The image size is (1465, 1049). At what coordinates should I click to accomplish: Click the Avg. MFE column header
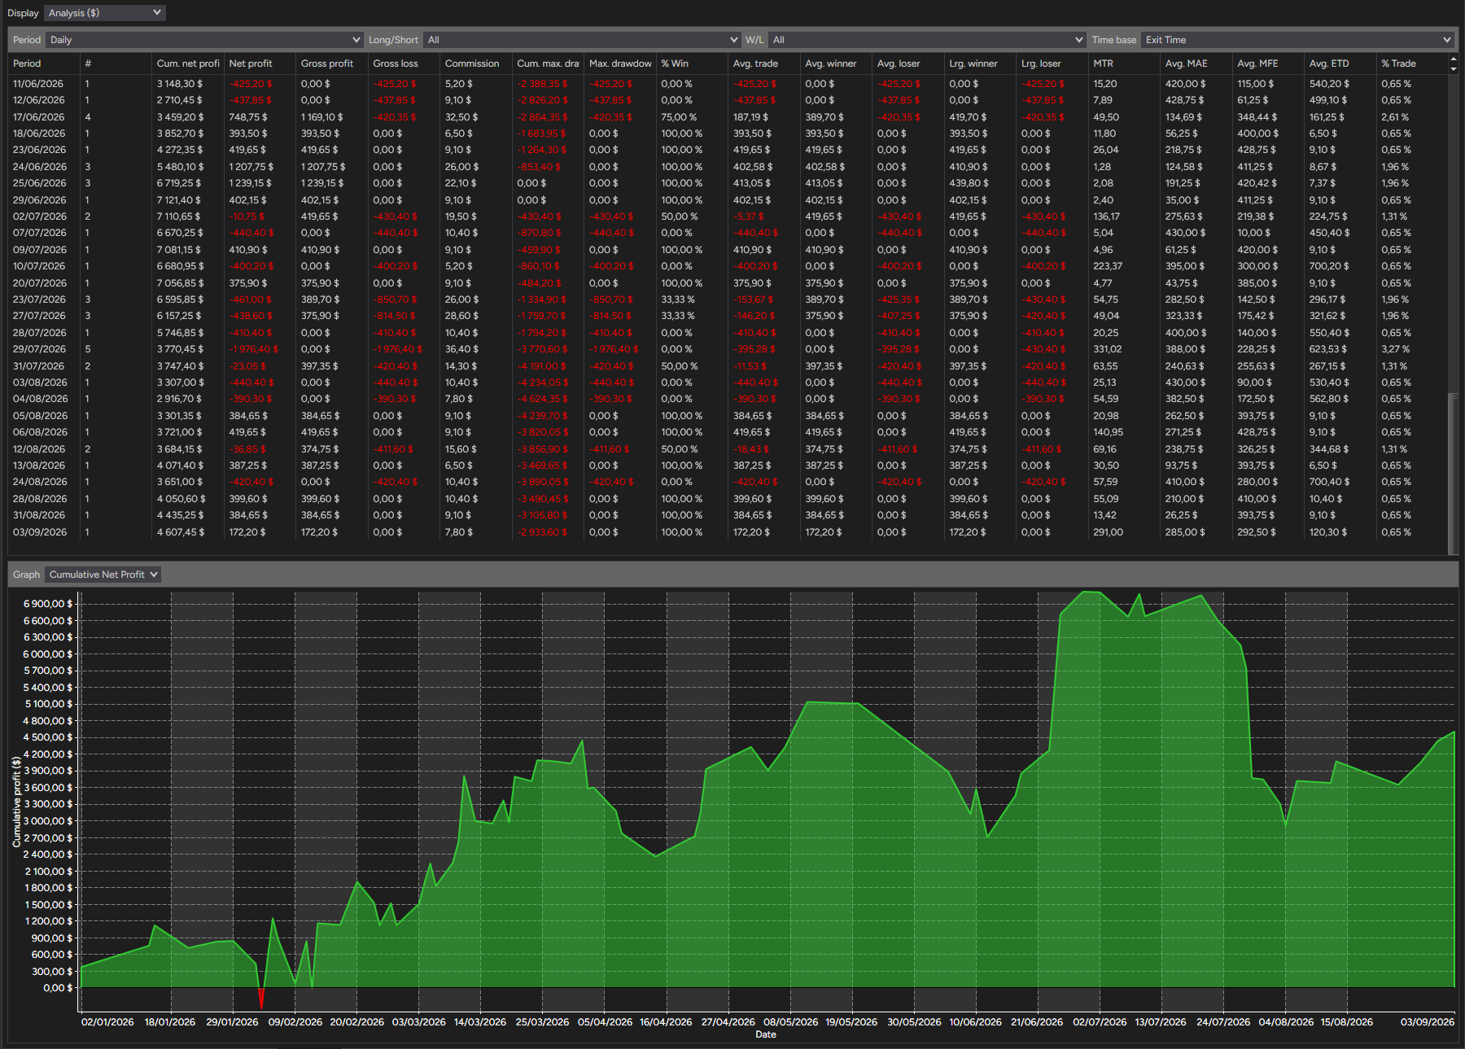point(1268,63)
